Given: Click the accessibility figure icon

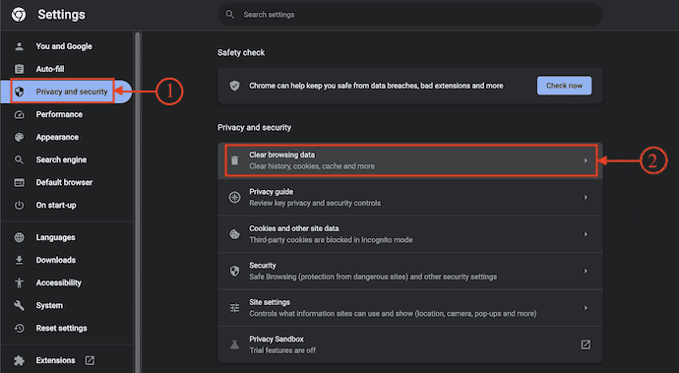Looking at the screenshot, I should [19, 282].
